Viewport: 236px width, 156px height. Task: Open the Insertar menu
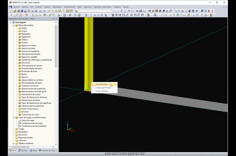tap(39, 7)
